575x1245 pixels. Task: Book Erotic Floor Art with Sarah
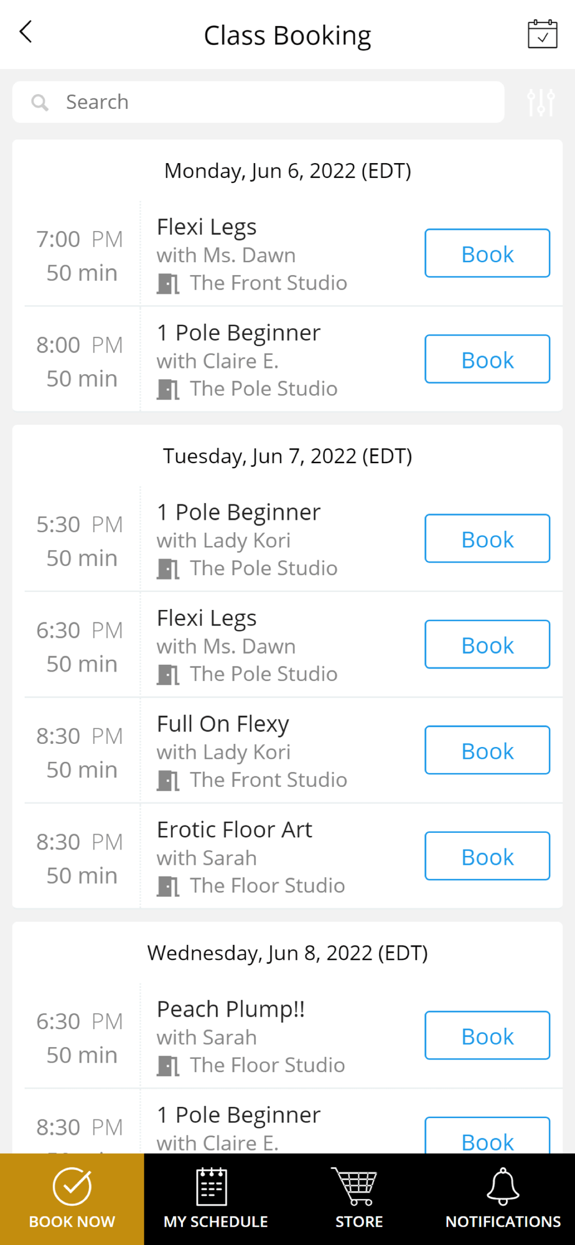487,856
